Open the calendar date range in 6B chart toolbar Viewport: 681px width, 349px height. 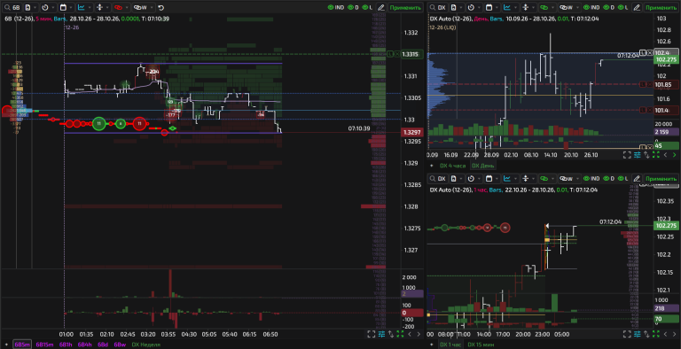[63, 7]
